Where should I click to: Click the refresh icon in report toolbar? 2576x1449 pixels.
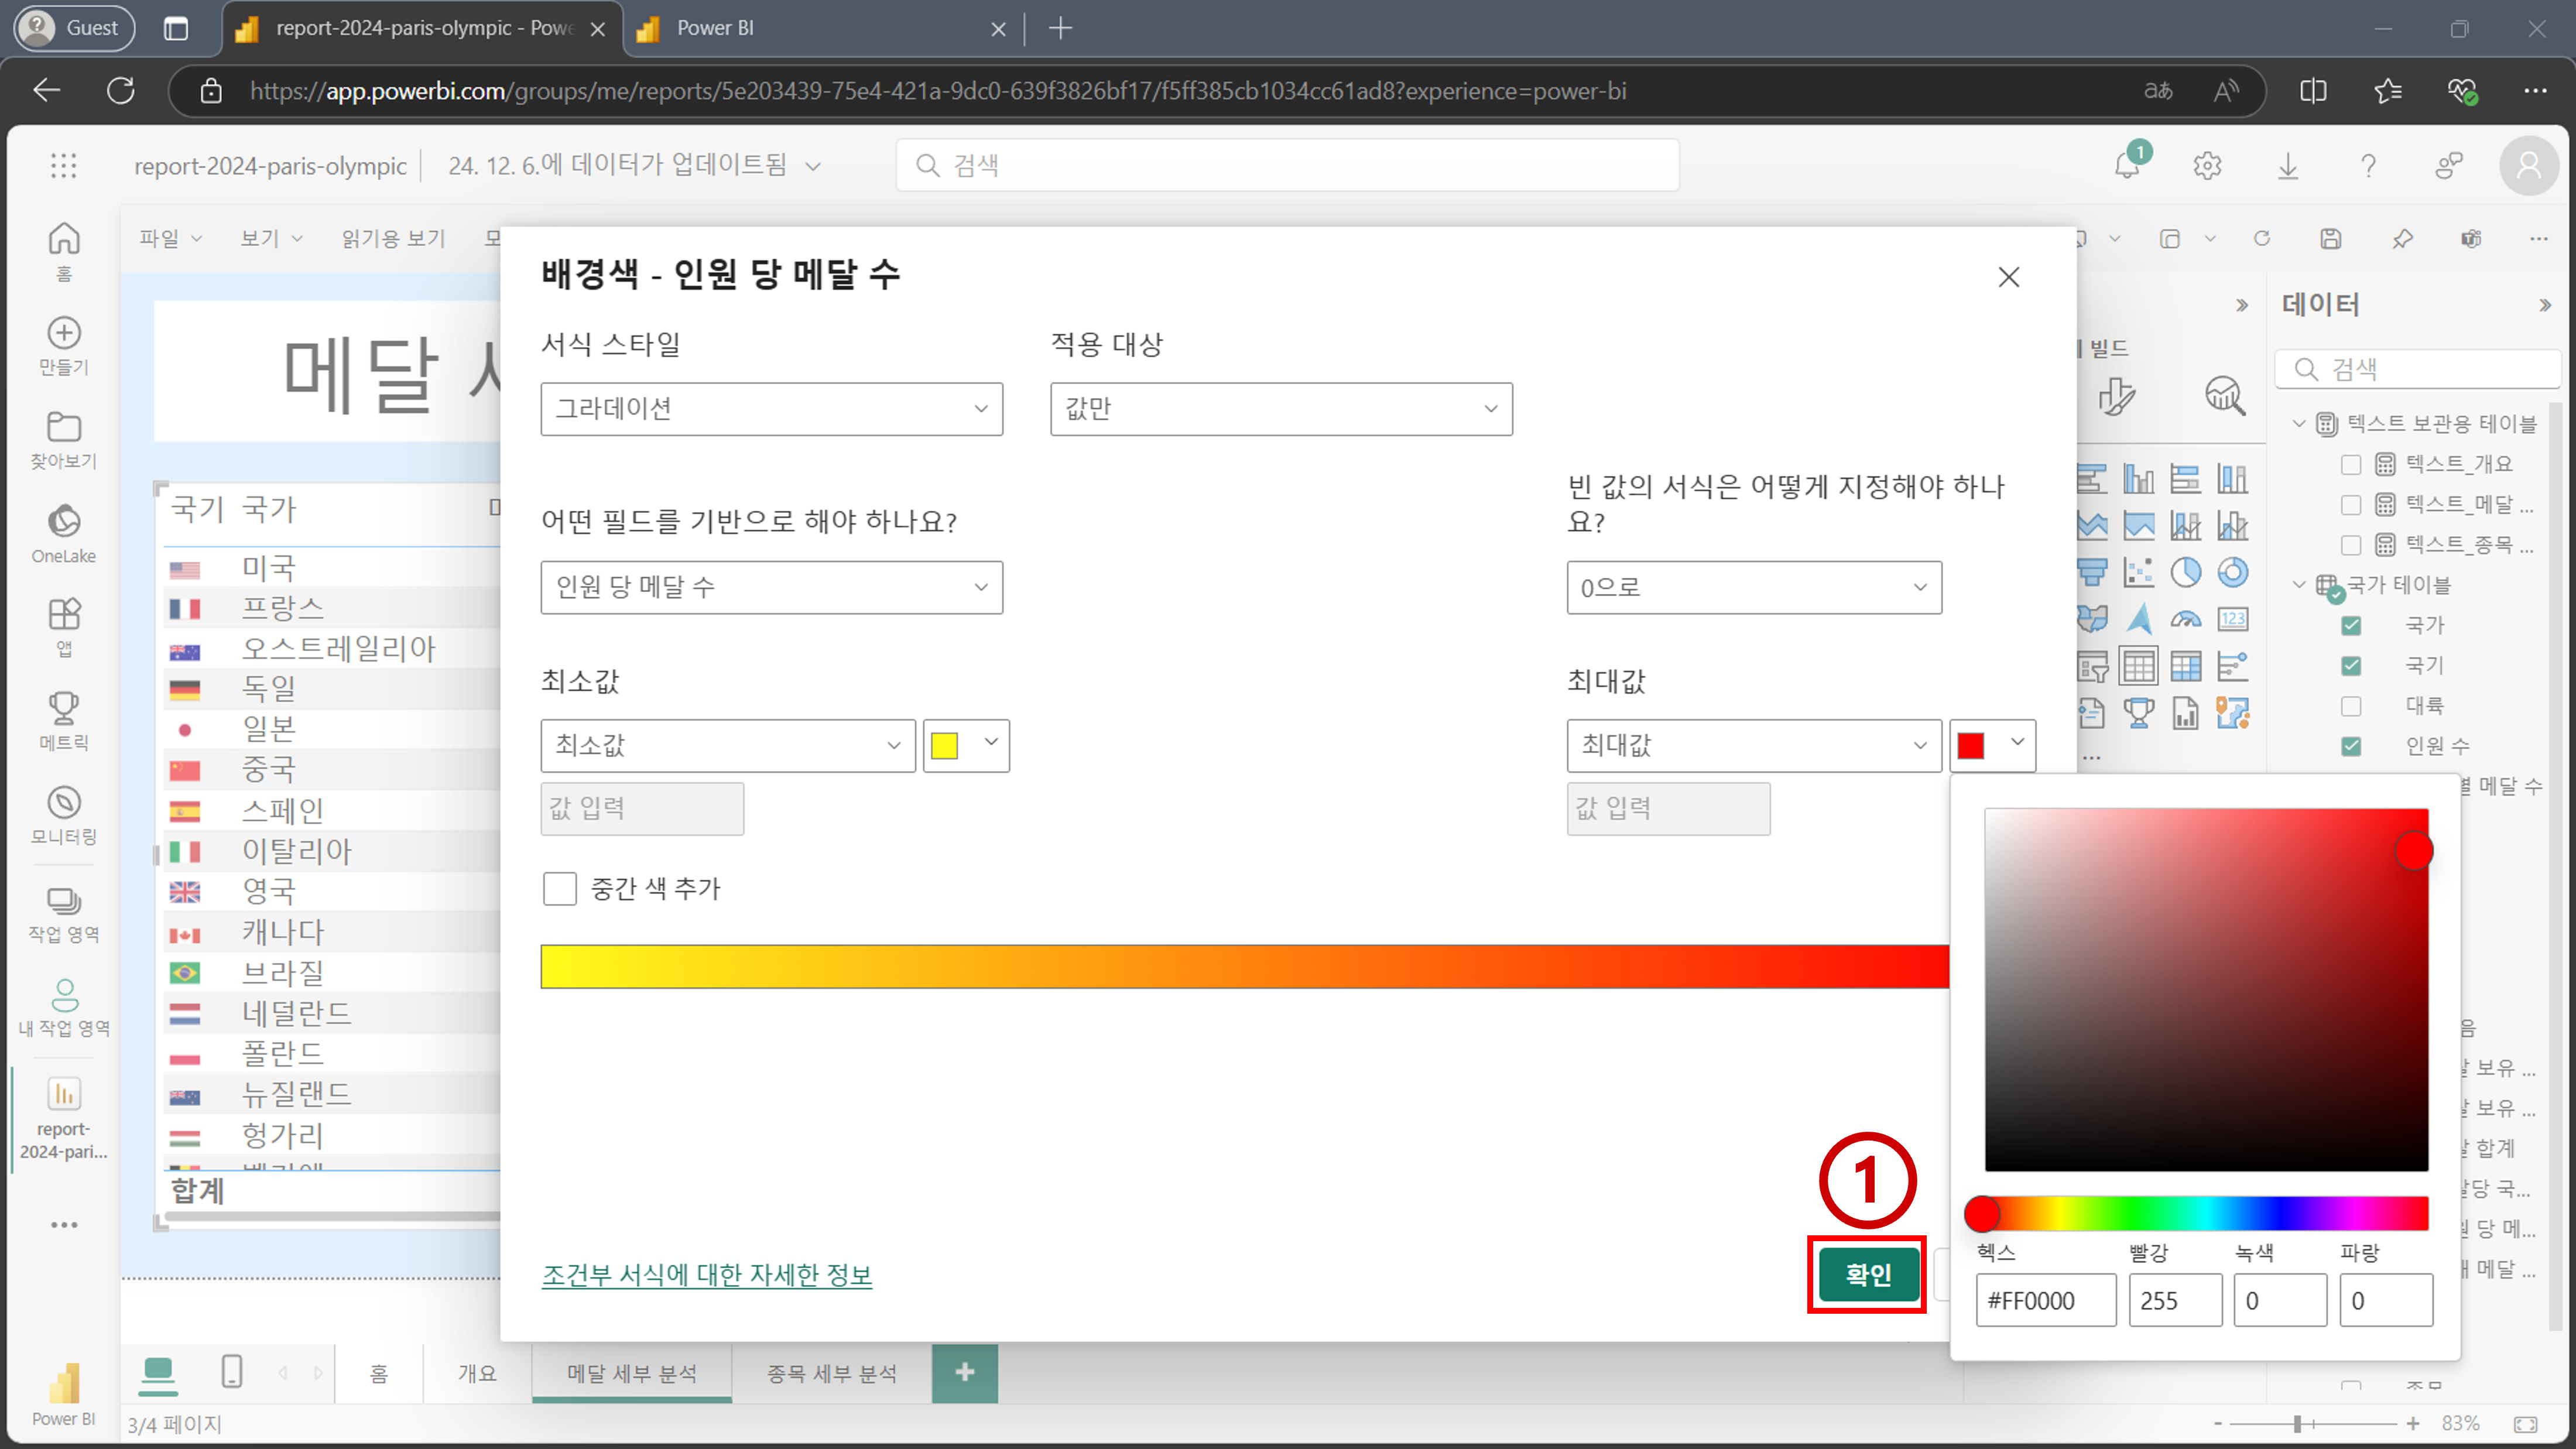pyautogui.click(x=2262, y=238)
